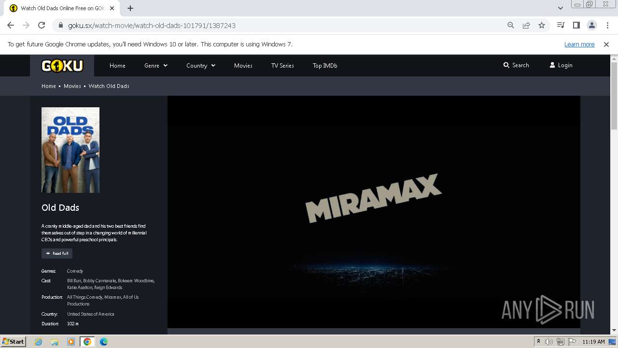
Task: Close the Watch Old Dads browser tab
Action: [112, 8]
